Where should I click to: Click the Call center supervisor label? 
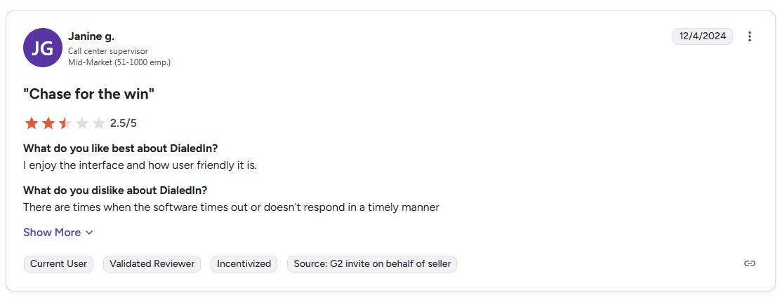108,51
